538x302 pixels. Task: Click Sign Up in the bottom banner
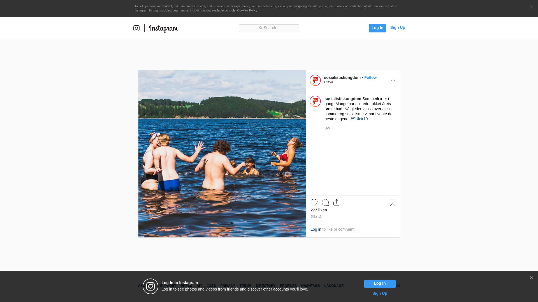380,293
